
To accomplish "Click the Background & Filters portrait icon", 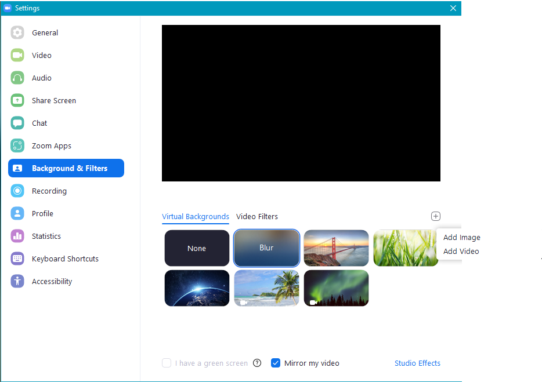I will pos(17,168).
